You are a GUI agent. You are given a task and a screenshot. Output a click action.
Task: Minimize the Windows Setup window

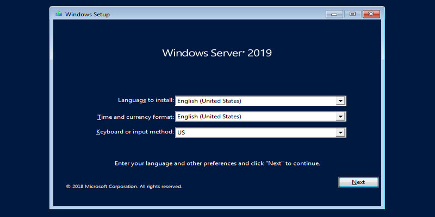pos(334,14)
